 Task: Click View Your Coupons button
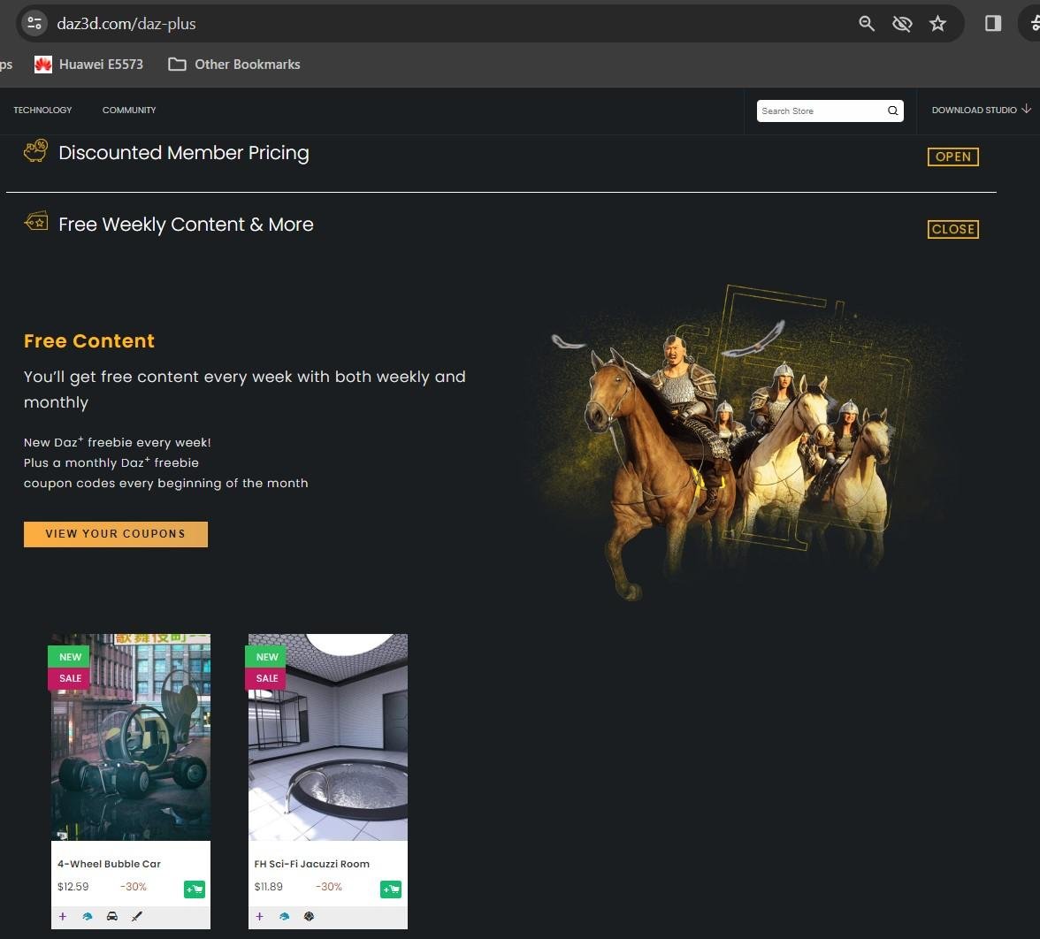pos(115,534)
